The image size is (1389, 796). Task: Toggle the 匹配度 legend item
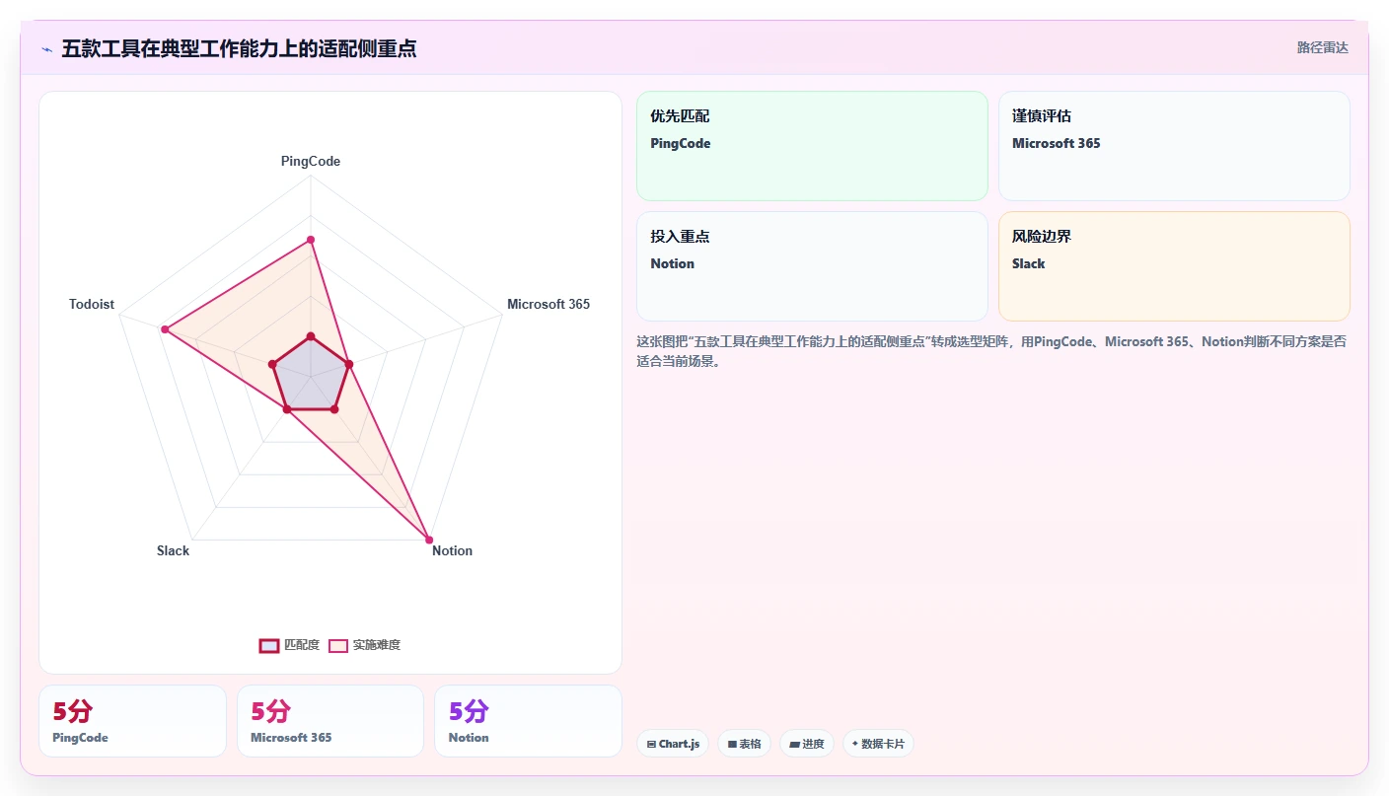(x=289, y=645)
